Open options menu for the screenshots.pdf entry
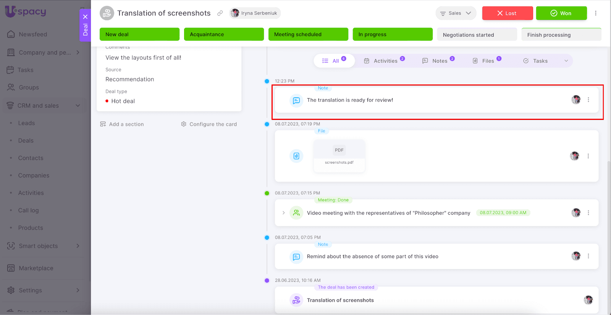 tap(588, 156)
